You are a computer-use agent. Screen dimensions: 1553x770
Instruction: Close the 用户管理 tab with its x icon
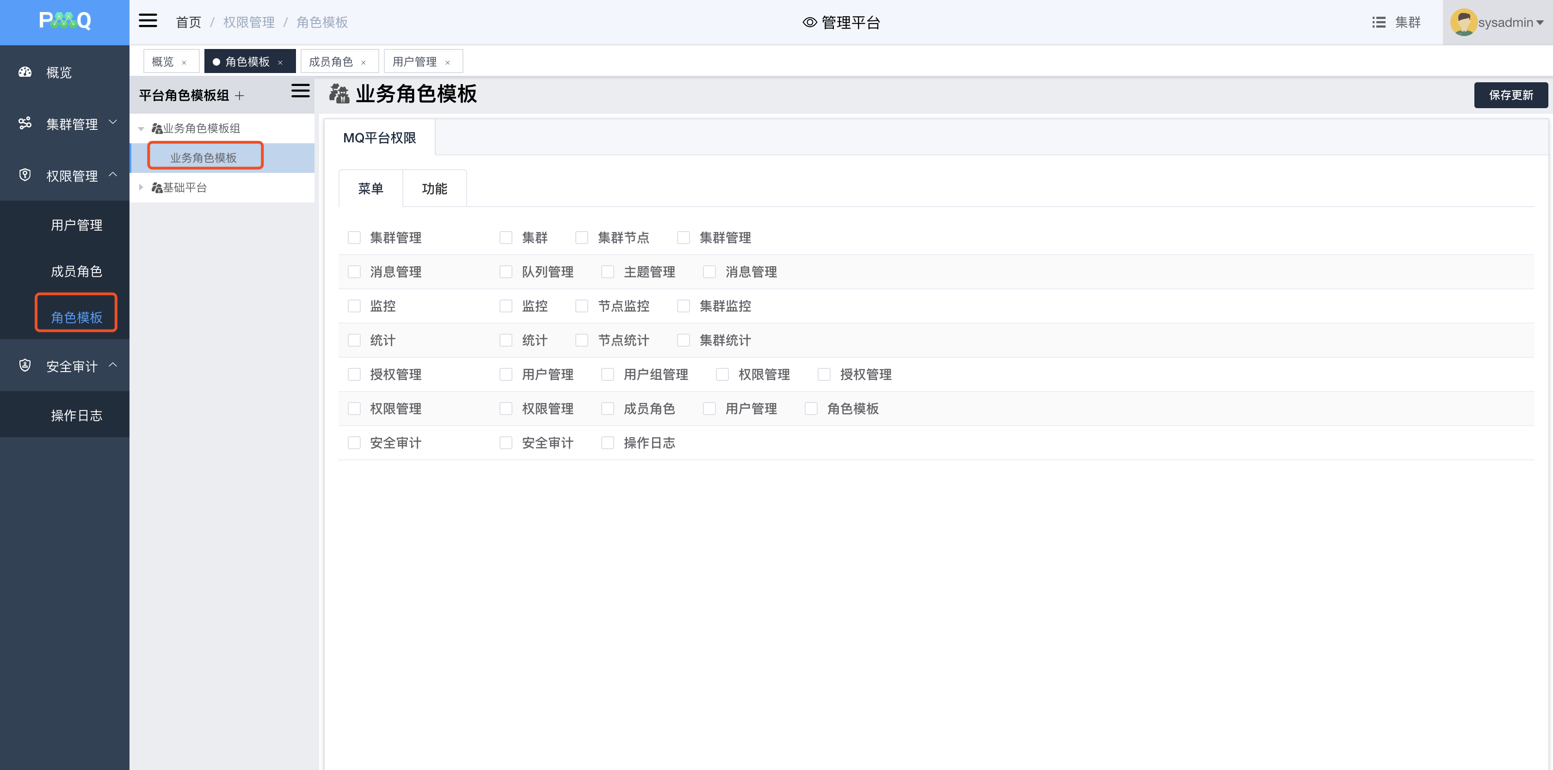coord(447,63)
